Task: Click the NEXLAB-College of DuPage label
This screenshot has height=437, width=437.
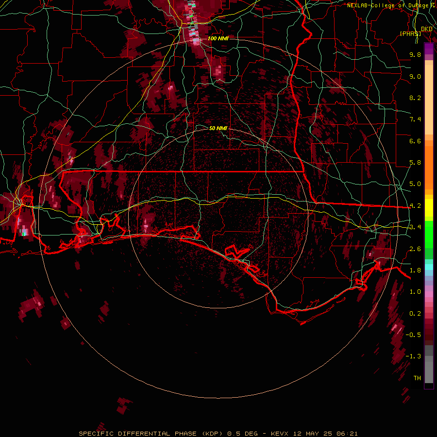Action: click(x=389, y=5)
